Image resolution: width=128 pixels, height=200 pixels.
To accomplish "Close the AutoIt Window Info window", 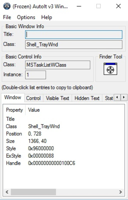I will 118,6.
